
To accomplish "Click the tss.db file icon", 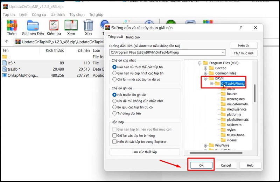I will 5,69.
